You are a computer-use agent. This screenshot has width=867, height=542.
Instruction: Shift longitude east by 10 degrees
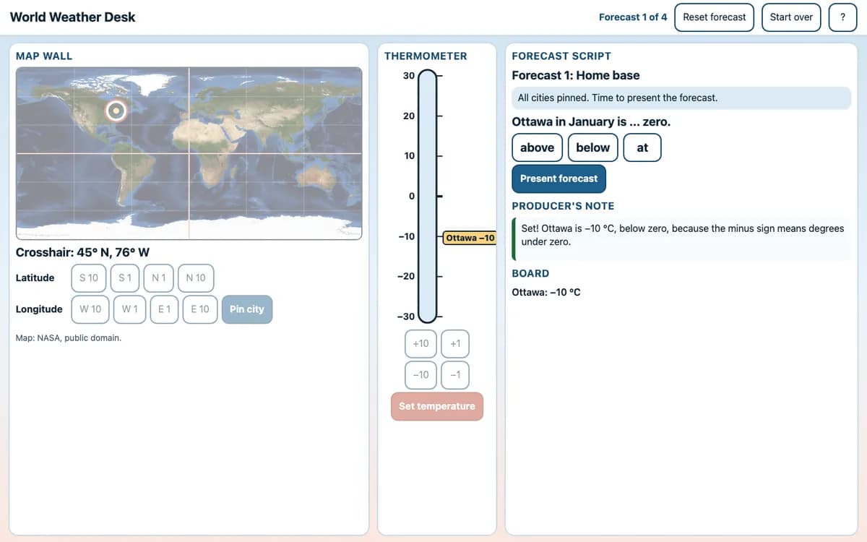(x=199, y=309)
